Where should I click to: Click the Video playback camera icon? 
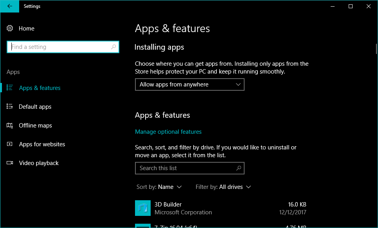point(10,163)
